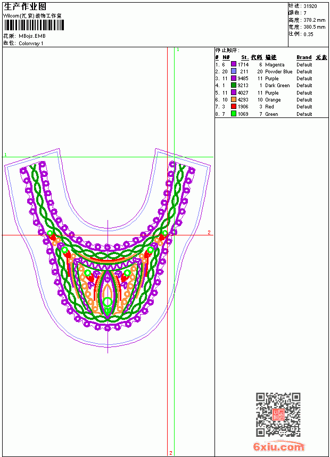Select stitch count 211 in Powder Blue row
This screenshot has width=330, height=457.
tap(244, 72)
